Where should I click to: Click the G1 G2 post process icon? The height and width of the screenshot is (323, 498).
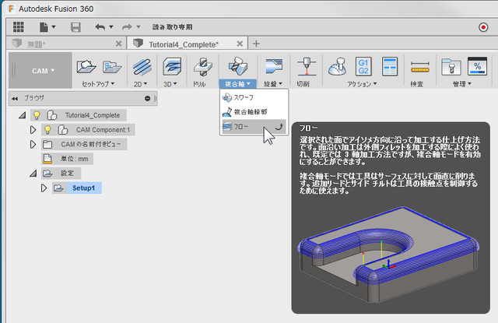point(363,66)
